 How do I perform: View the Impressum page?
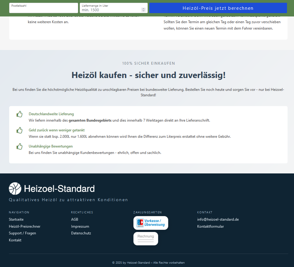click(80, 226)
